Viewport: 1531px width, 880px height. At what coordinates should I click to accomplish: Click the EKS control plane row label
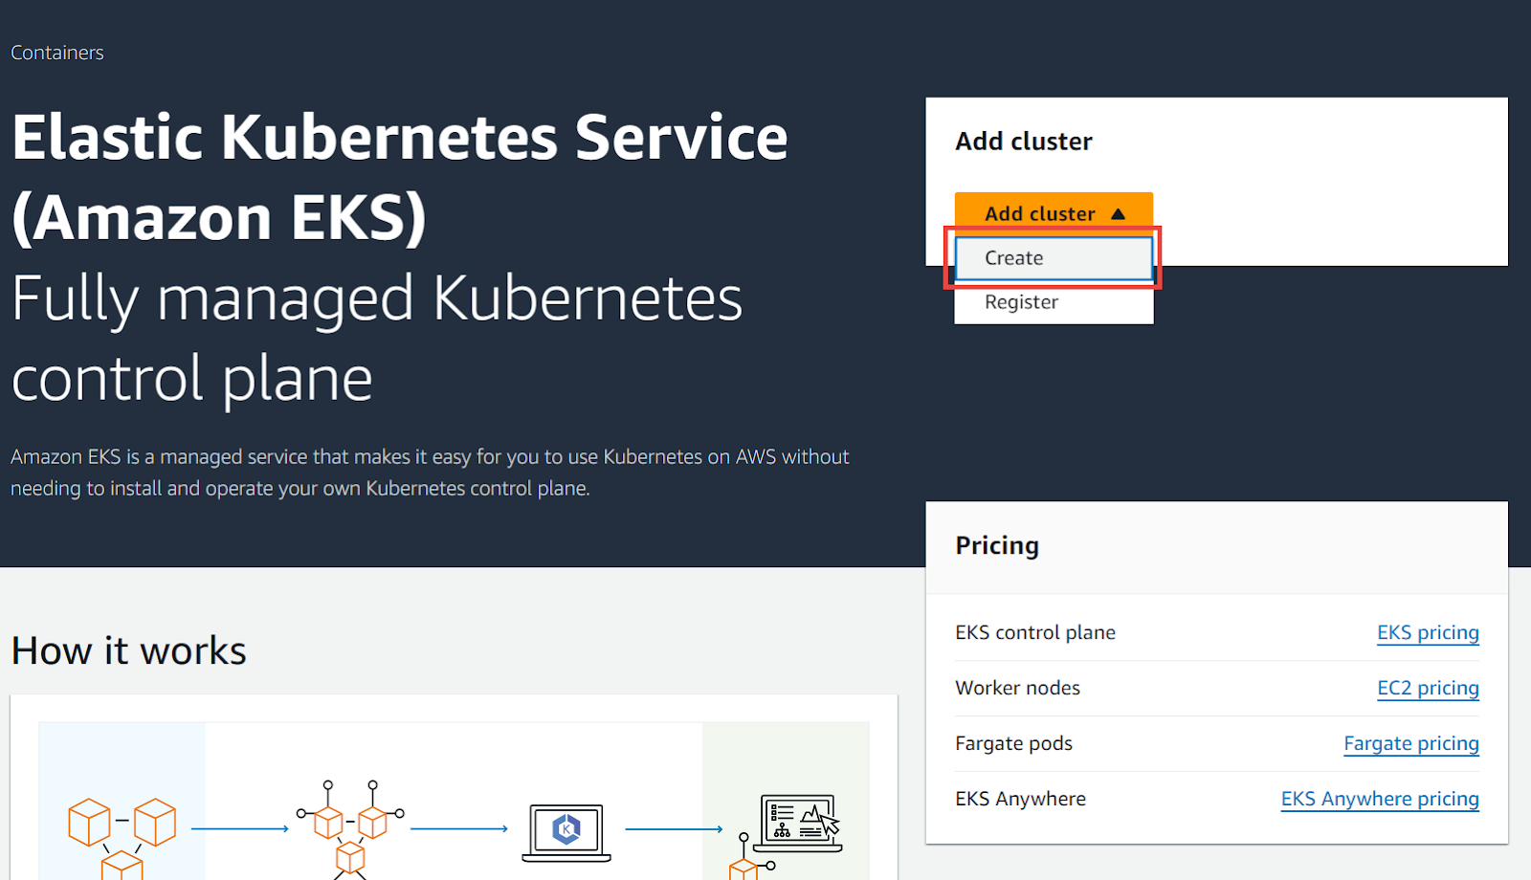1035,632
